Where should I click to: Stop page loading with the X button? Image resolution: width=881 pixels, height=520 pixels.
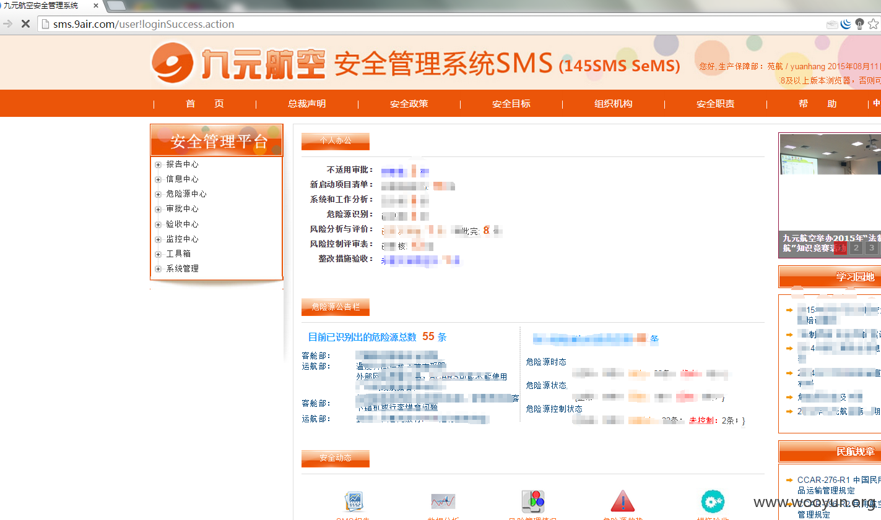tap(25, 24)
